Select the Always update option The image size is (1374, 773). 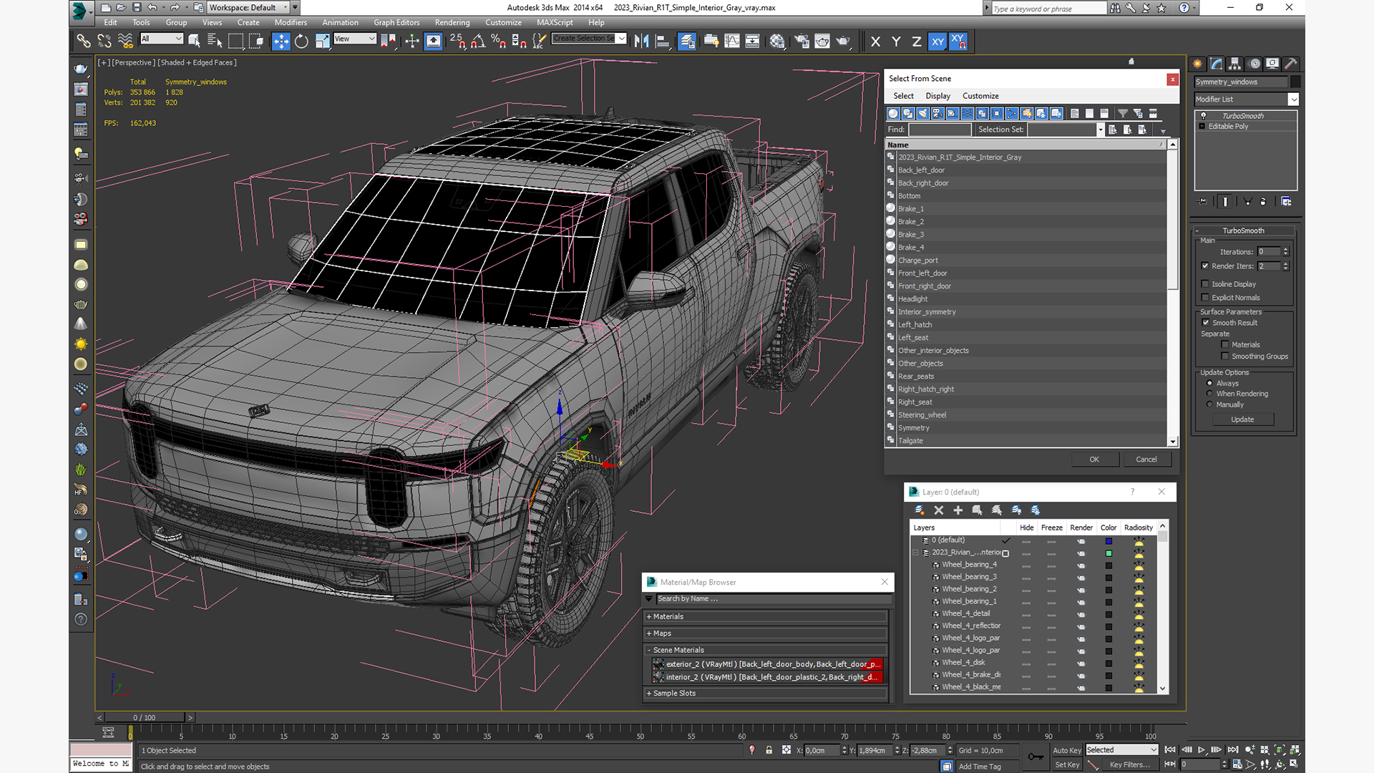coord(1210,384)
